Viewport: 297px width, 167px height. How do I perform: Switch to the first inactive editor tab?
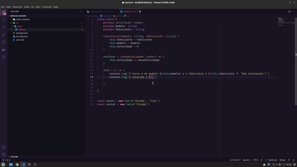[102, 12]
